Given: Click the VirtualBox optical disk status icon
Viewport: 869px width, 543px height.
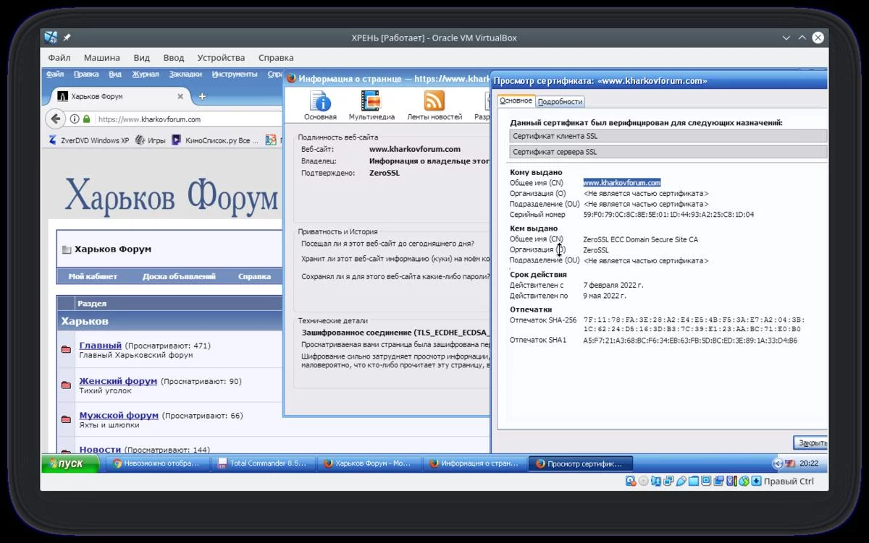Looking at the screenshot, I should click(x=643, y=482).
